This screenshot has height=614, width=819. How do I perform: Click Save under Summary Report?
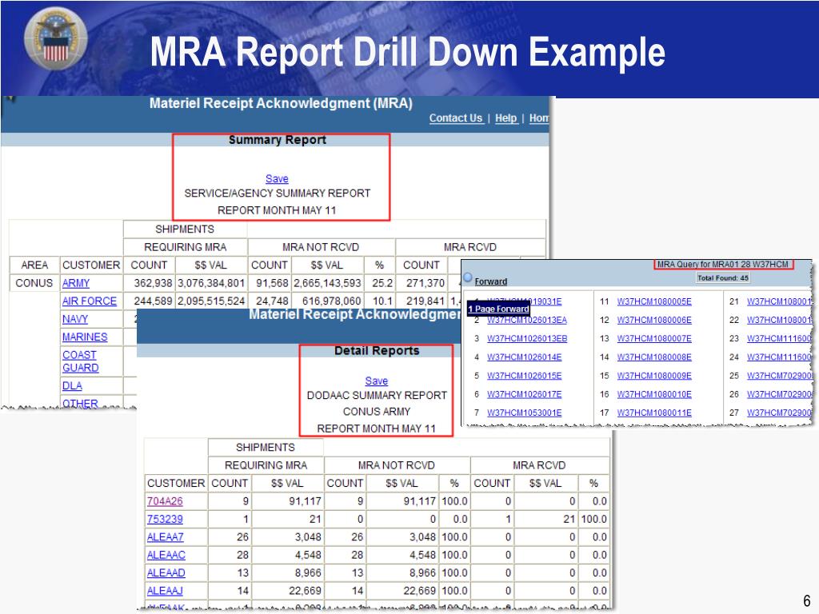click(x=277, y=178)
